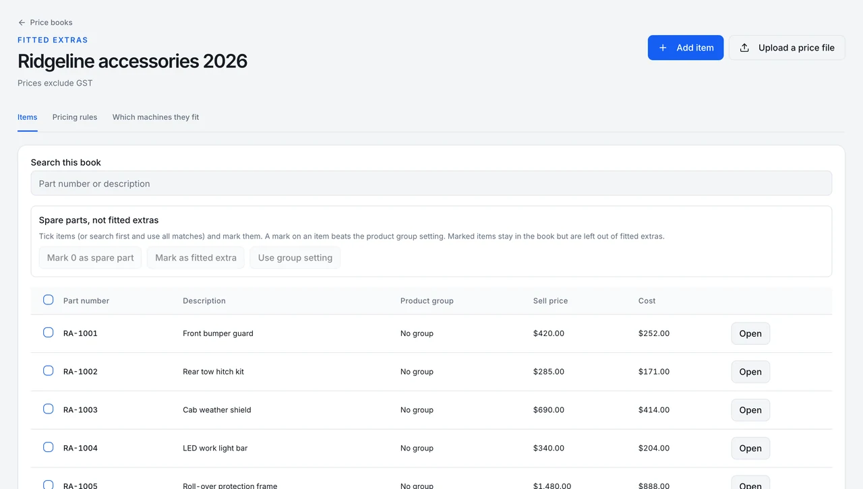
Task: Focus the Search this book field
Action: (x=431, y=183)
